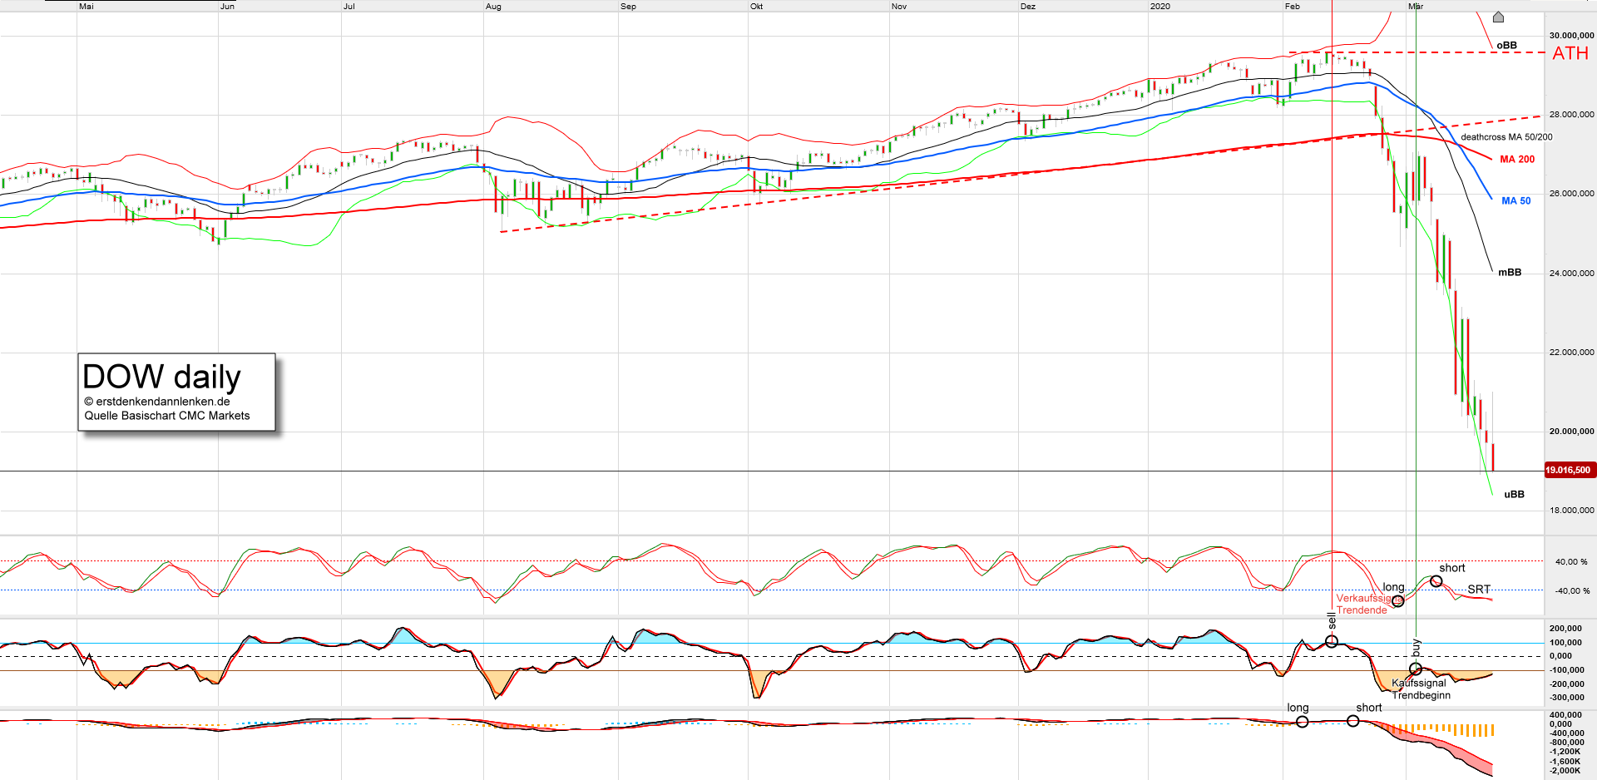Click the 20.000,000 price axis value

(1571, 432)
